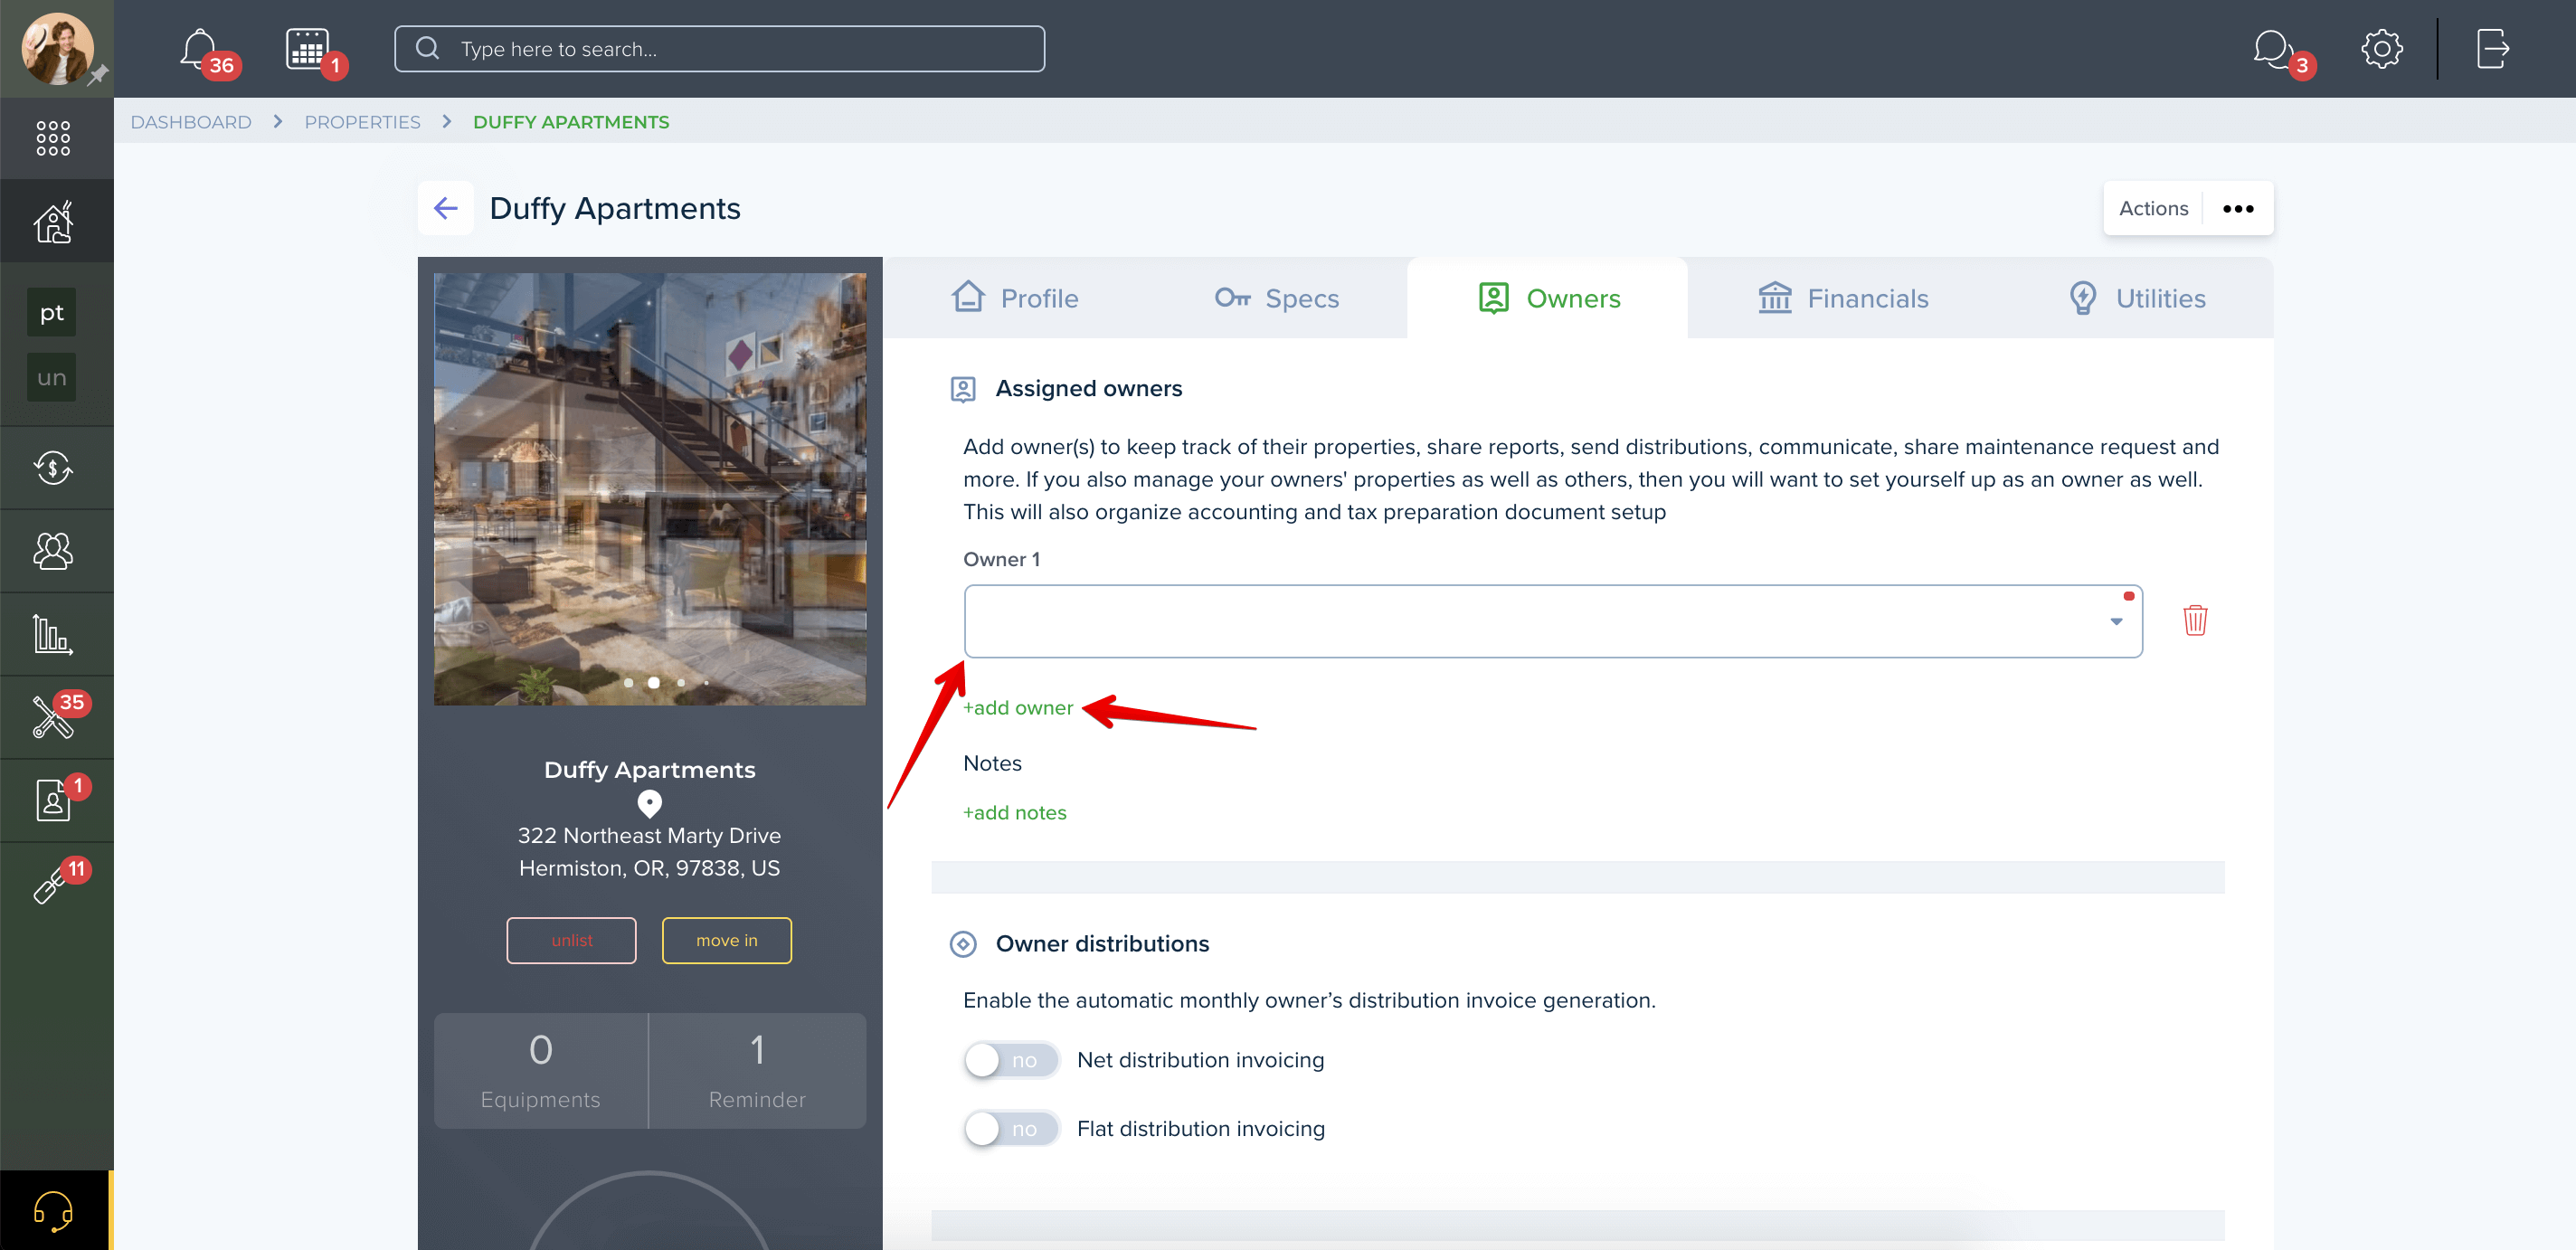Click the DUFFY APARTMENTS breadcrumb
Image resolution: width=2576 pixels, height=1250 pixels.
(x=571, y=121)
